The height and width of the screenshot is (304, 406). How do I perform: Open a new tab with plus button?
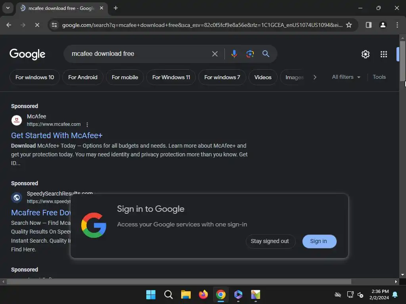(116, 8)
